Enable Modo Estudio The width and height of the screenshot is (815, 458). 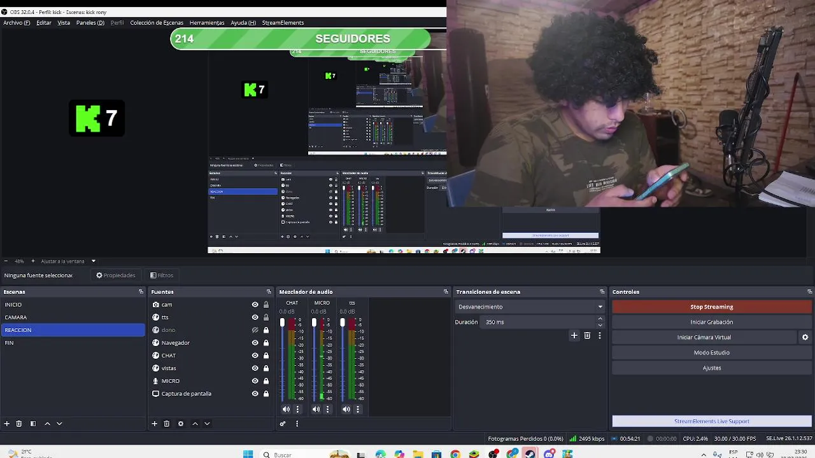coord(712,352)
